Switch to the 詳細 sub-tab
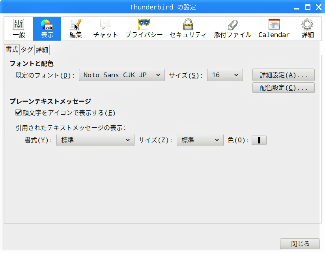The height and width of the screenshot is (253, 325). 42,50
